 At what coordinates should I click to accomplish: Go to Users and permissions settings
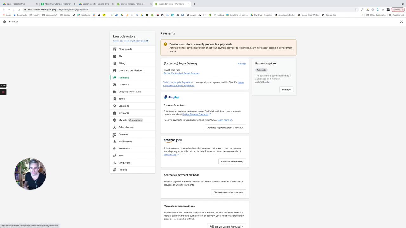tap(130, 70)
